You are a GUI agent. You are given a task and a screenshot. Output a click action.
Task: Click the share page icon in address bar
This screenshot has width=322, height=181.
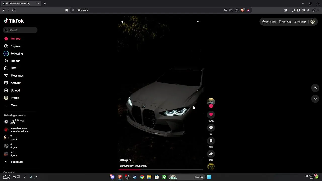pyautogui.click(x=236, y=10)
